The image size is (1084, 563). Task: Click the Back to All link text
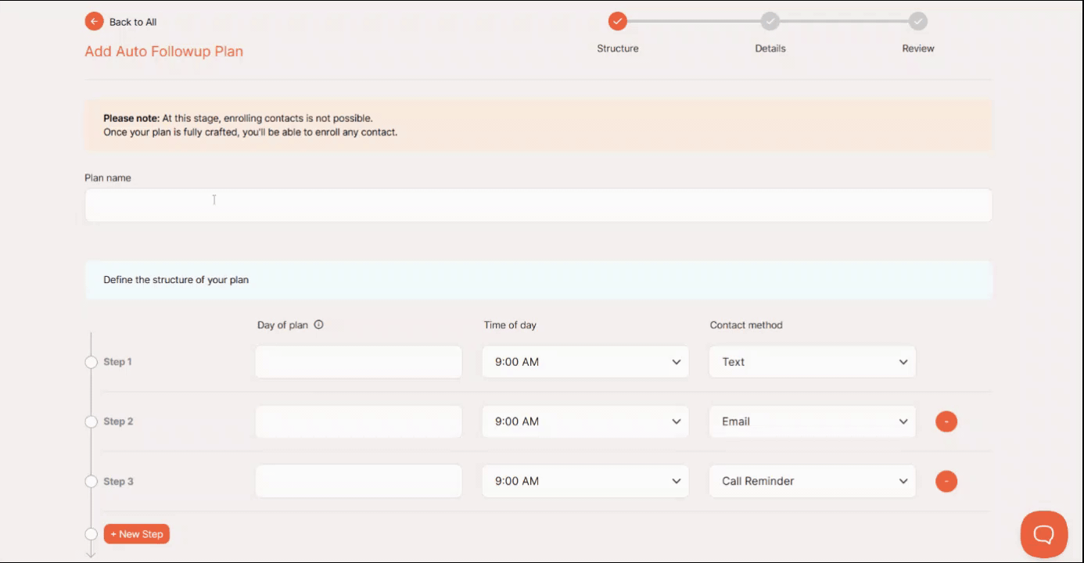point(133,22)
